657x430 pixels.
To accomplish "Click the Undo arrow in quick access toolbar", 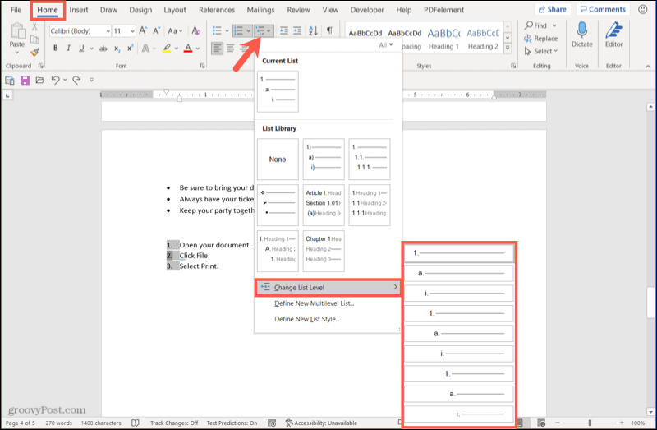I will (x=55, y=80).
